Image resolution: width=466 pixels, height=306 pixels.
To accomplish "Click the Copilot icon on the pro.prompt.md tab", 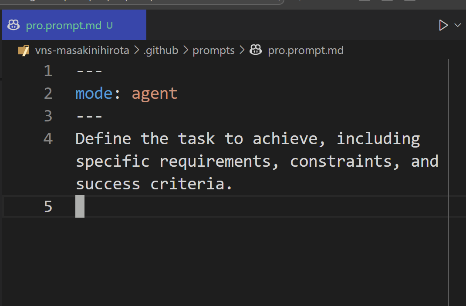I will pyautogui.click(x=14, y=25).
